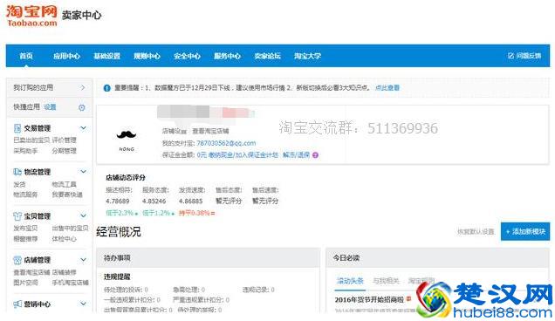Open the 安全中心 nav item
Screen dimensions: 555x321
coord(187,56)
